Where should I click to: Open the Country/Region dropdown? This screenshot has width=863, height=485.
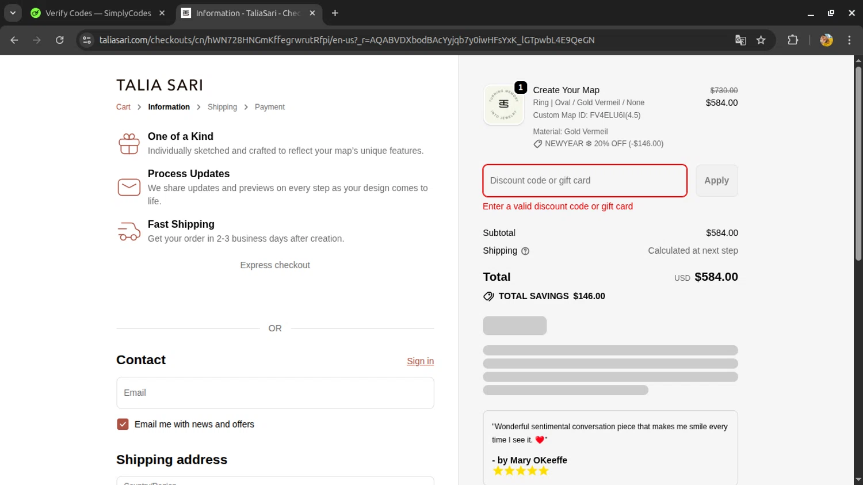(275, 481)
